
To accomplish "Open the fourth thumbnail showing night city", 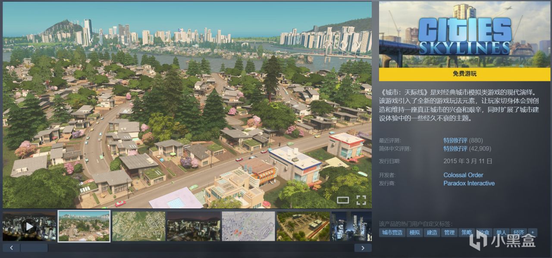I will point(194,226).
